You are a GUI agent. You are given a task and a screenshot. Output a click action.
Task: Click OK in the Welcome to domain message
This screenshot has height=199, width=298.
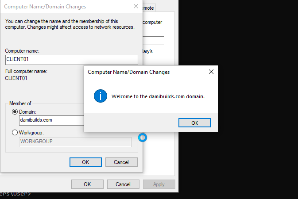click(194, 123)
